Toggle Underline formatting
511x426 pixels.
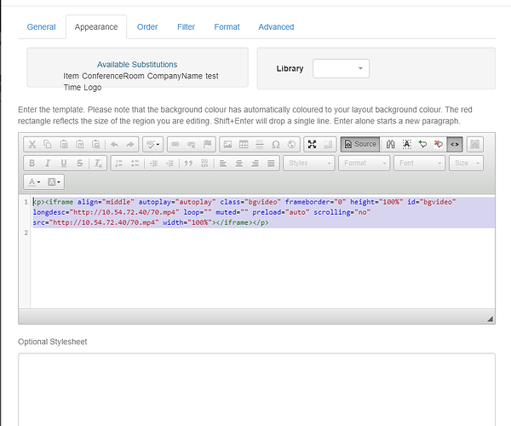coord(64,164)
